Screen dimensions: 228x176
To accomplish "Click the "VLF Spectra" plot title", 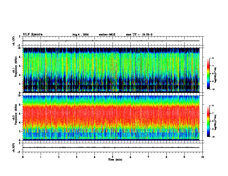I will [x=33, y=35].
